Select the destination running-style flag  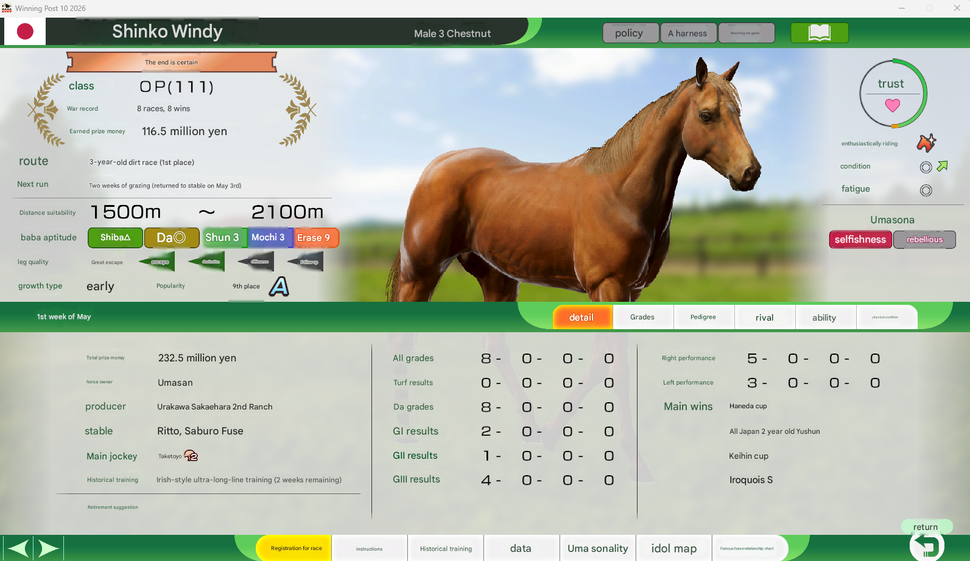point(207,262)
